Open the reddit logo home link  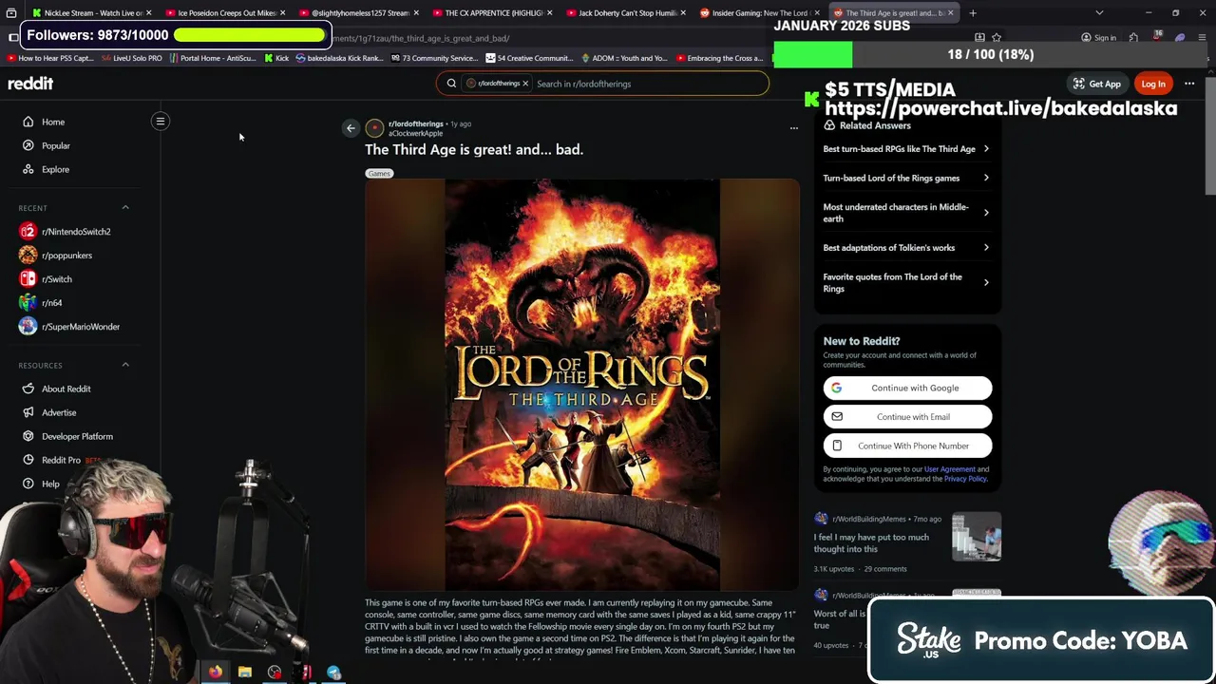pyautogui.click(x=30, y=84)
